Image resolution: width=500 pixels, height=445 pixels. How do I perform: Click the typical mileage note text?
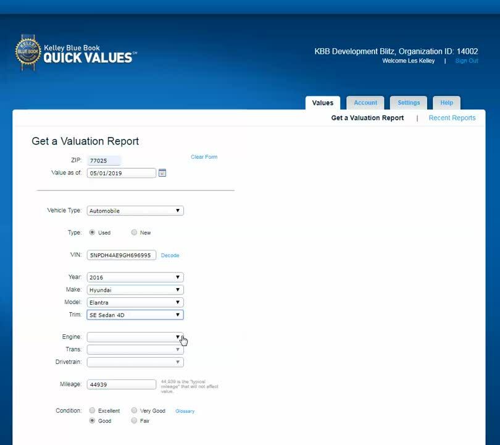190,386
